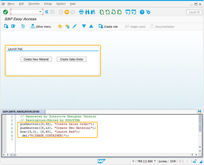Click the Create New Session icon
The width and height of the screenshot is (204, 165).
128,12
